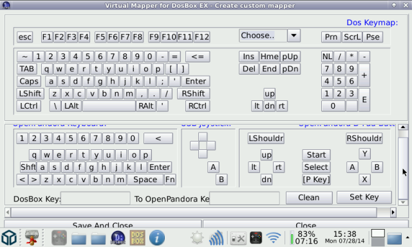
Task: Check the 83% battery indicator
Action: point(304,237)
